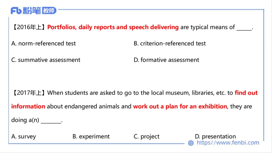Choose option B. criterion-referenced test

click(170, 44)
